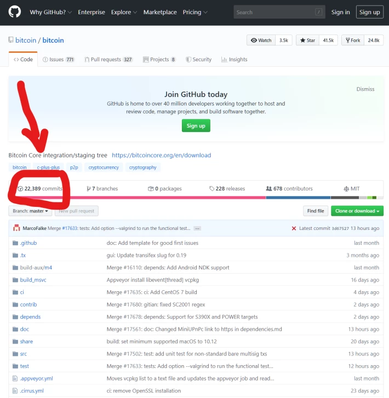Click the packages box icon
The width and height of the screenshot is (389, 398).
pos(151,188)
